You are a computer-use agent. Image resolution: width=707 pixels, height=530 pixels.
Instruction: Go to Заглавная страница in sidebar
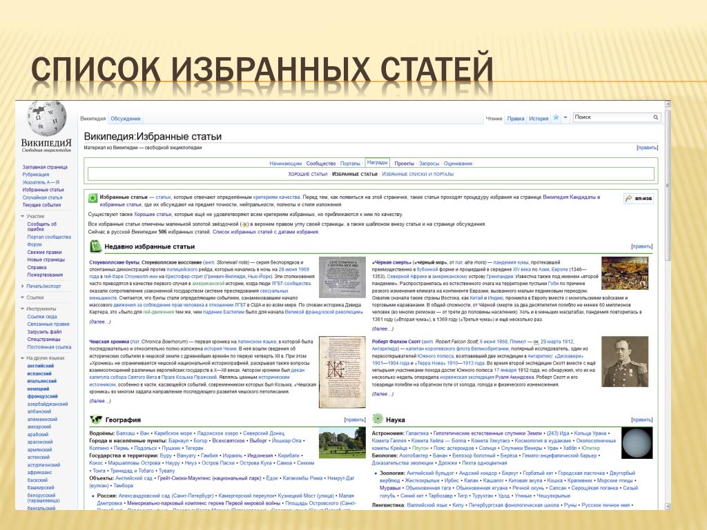pos(45,167)
